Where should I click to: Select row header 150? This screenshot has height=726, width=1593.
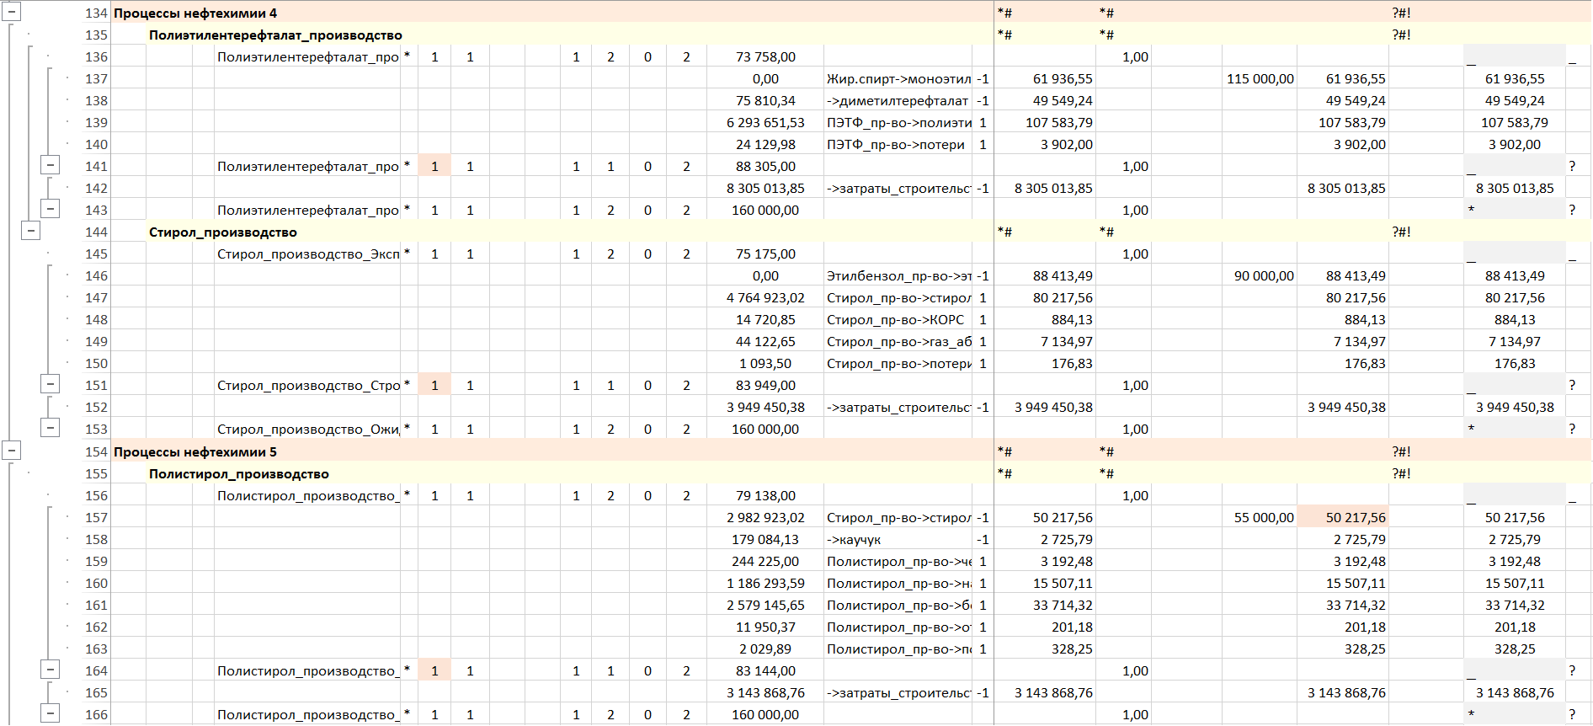click(96, 364)
